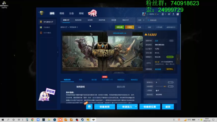Open Chrome from the taskbar
217x122 pixels.
32,120
